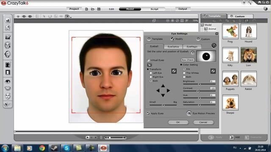The height and width of the screenshot is (152, 271).
Task: Click the webcam capture icon in left toolbar
Action: point(8,27)
